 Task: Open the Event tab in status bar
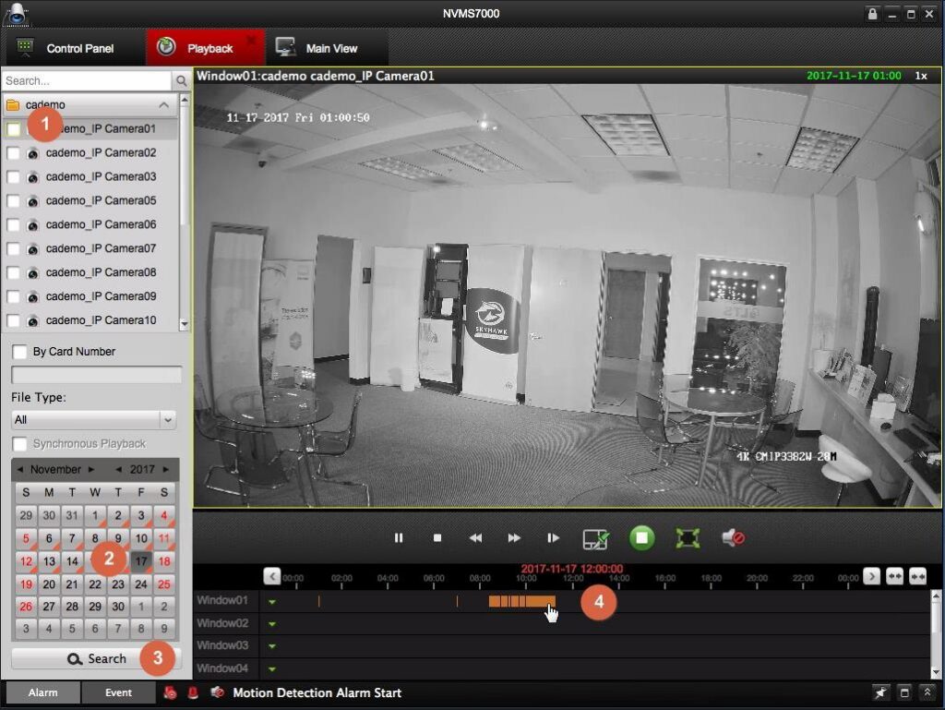click(118, 692)
